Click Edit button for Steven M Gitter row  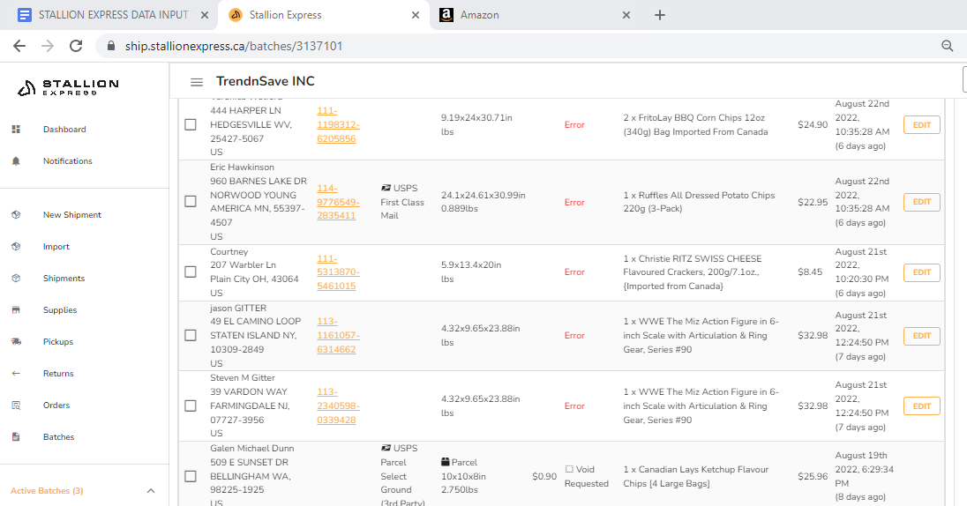921,406
